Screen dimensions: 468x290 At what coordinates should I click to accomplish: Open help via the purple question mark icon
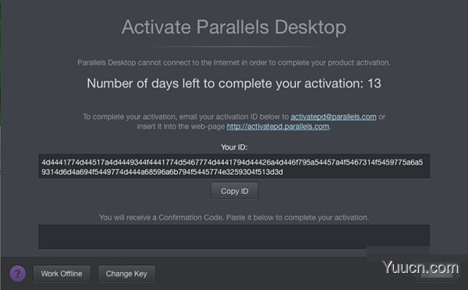click(x=18, y=274)
